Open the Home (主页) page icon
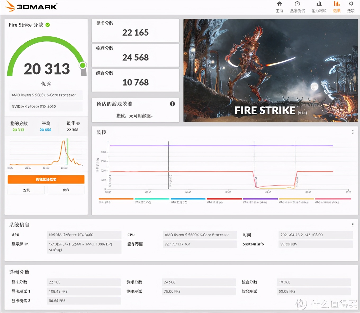This screenshot has height=313, width=360. [280, 4]
